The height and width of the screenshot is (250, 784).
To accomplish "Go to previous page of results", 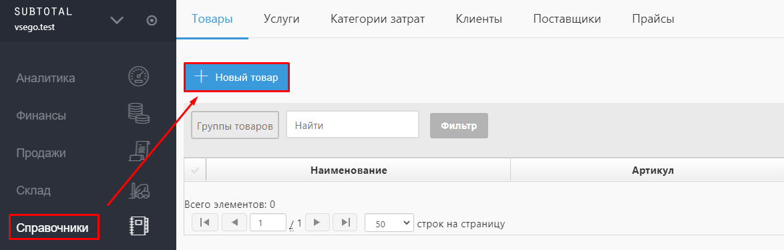I will click(234, 223).
